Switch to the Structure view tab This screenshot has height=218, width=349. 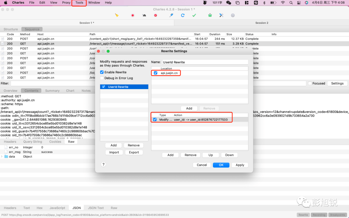[x=11, y=29]
